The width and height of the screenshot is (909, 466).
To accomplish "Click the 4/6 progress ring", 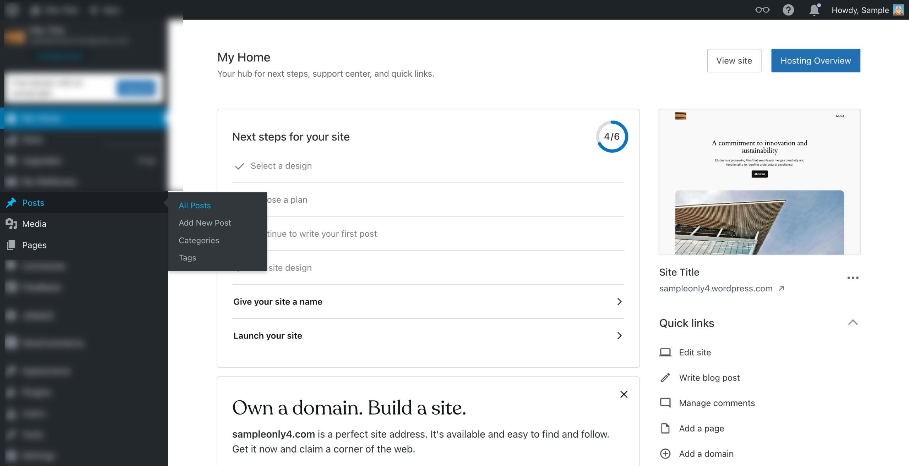I will click(612, 137).
